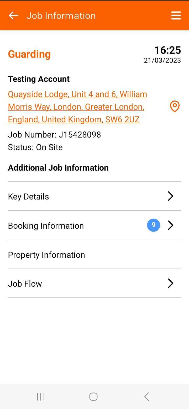Tap the back arrow in the header
This screenshot has width=189, height=409.
click(13, 15)
